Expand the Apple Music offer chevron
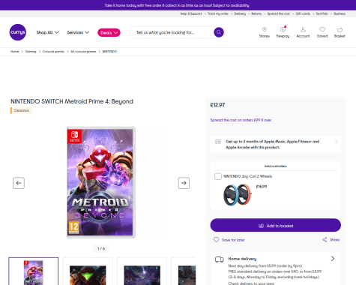The width and height of the screenshot is (356, 285). pyautogui.click(x=336, y=142)
